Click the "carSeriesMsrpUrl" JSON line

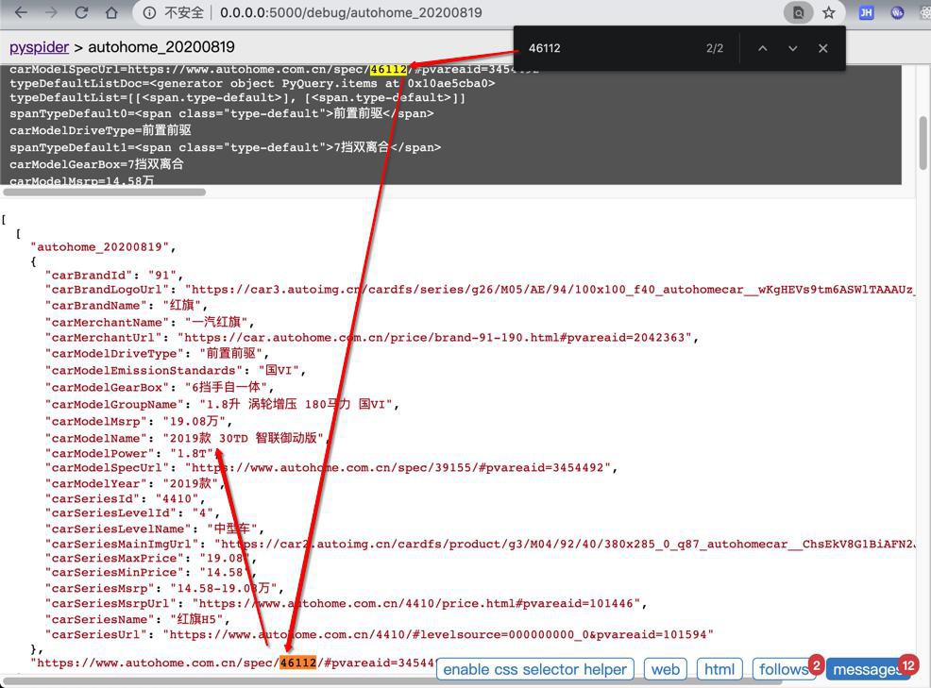point(347,603)
